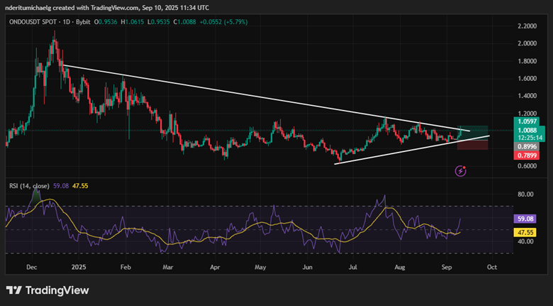Click the Bybit exchange label
This screenshot has height=306, width=553.
click(83, 22)
